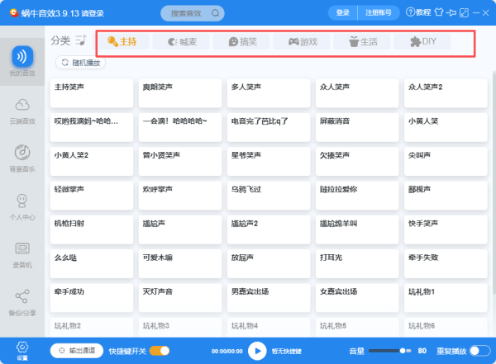This screenshot has height=364, width=496.
Task: Play the 主持笑声 sound card
Action: coord(92,93)
